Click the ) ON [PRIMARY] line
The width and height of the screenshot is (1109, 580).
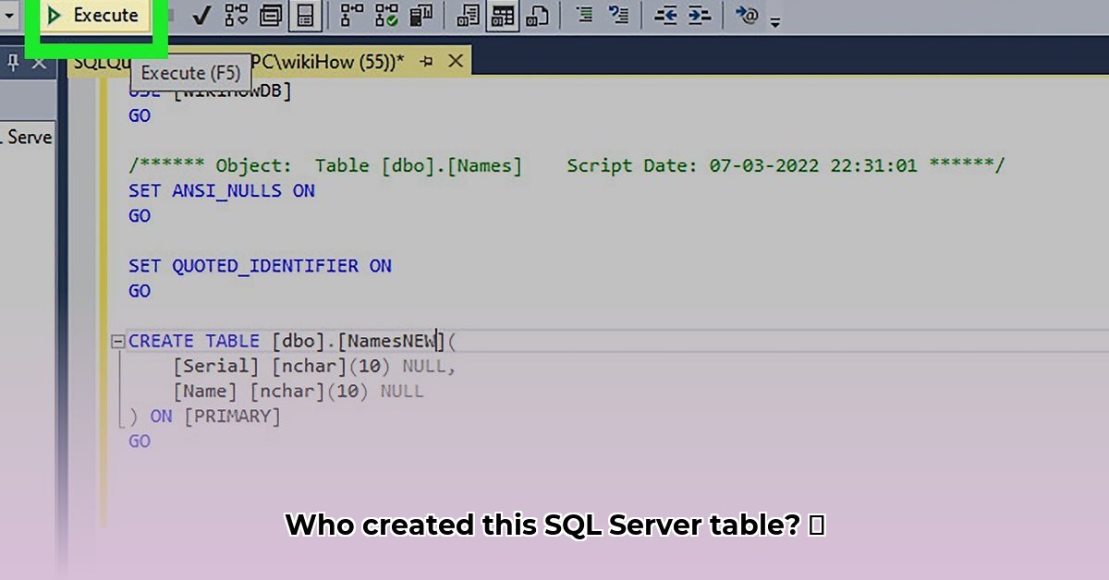[203, 416]
